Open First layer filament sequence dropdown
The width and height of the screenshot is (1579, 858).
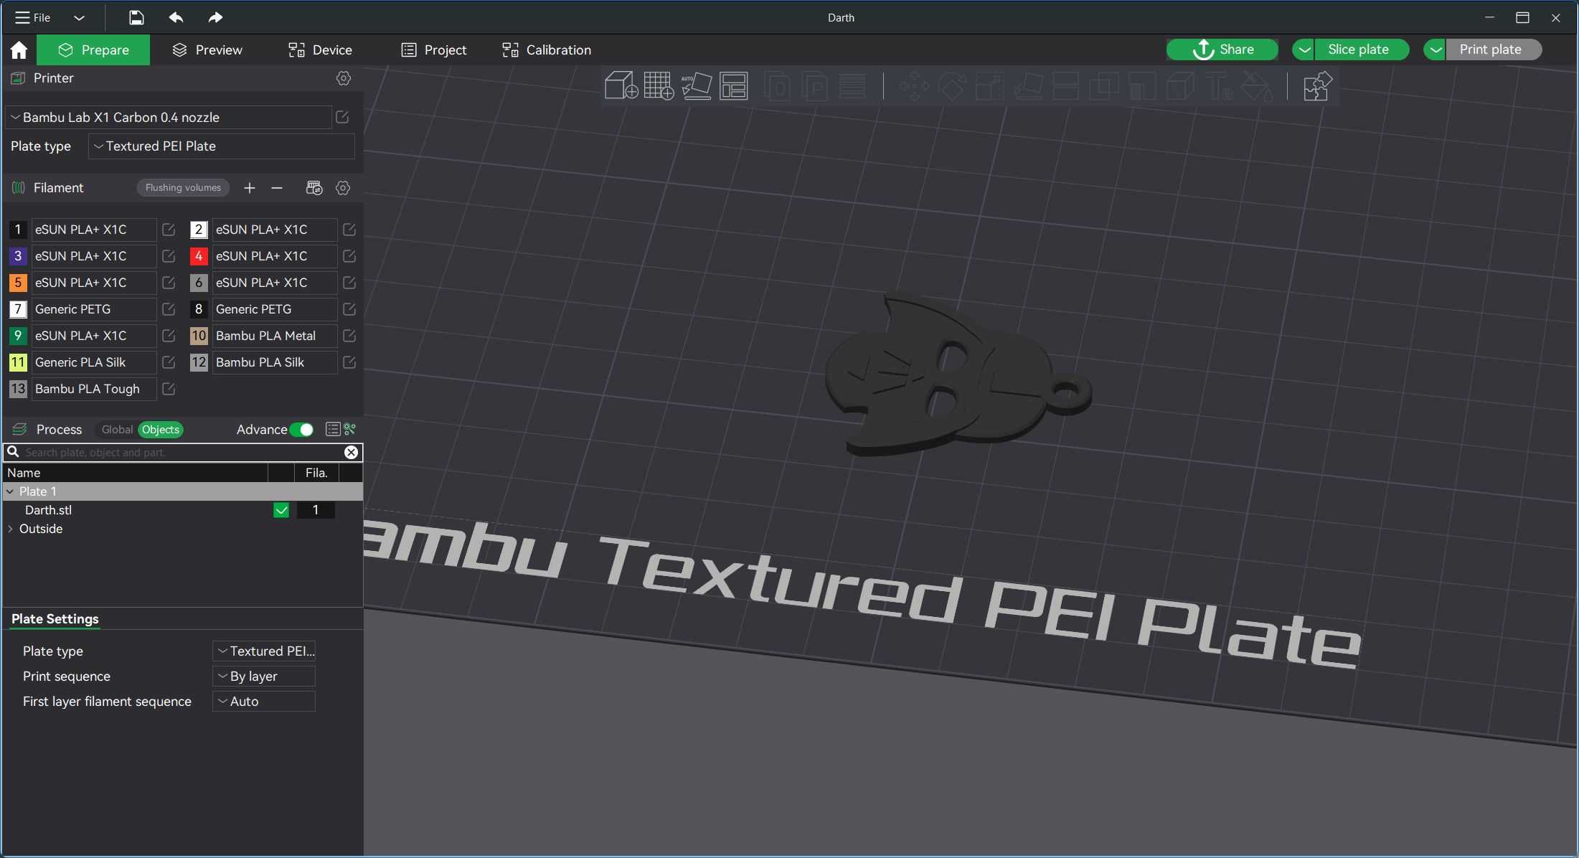(x=264, y=702)
